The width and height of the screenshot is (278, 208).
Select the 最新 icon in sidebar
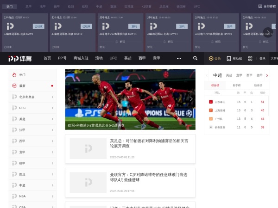point(14,86)
